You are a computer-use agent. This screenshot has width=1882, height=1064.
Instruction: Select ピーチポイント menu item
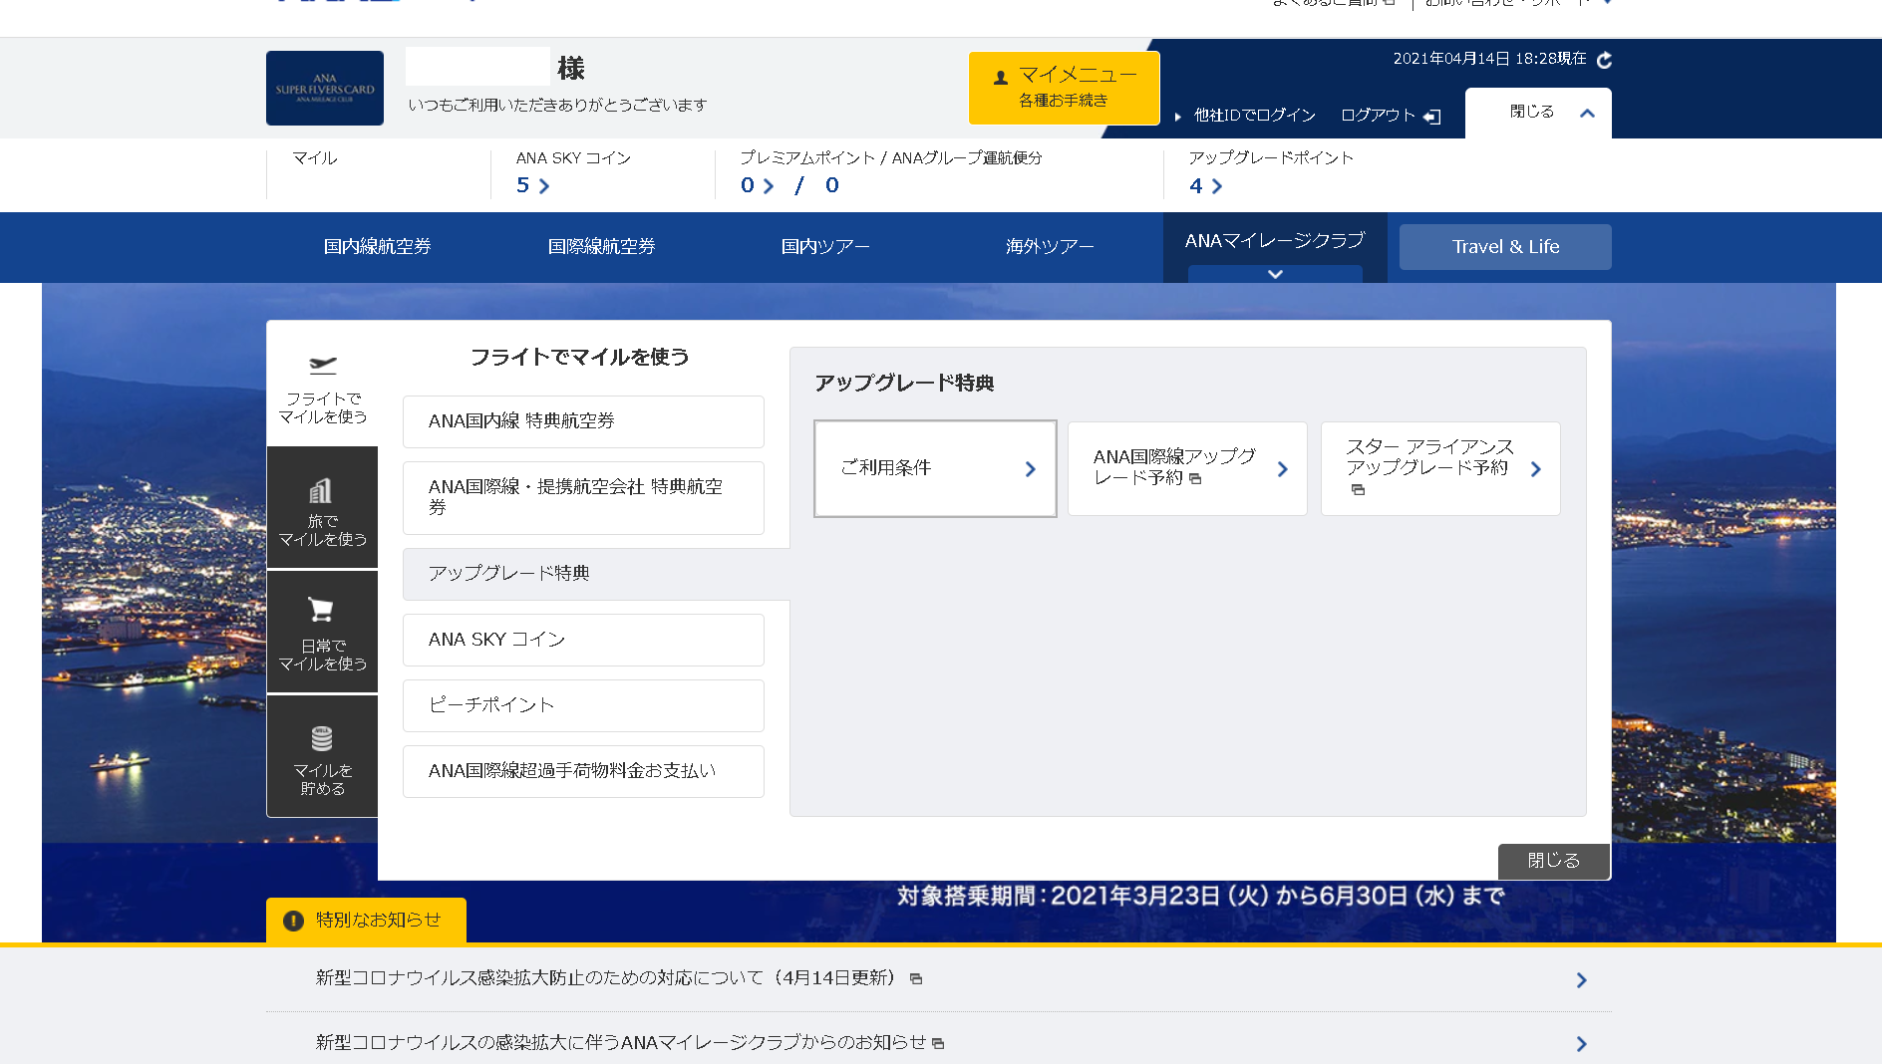coord(583,705)
